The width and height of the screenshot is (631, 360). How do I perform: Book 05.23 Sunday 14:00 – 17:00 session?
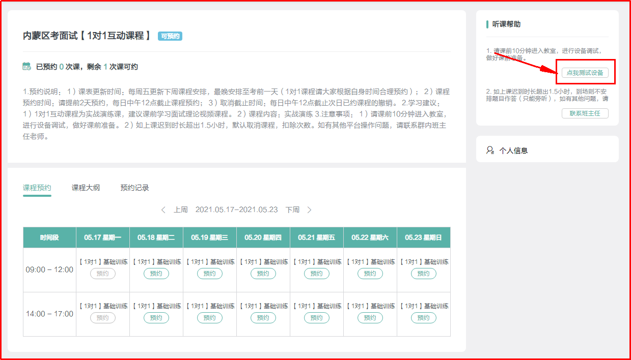[x=424, y=318]
